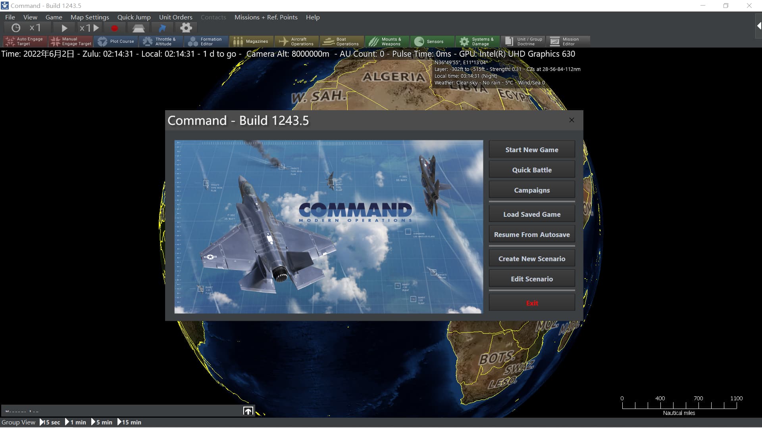Viewport: 762px width, 428px height.
Task: Open Aircraft Operations
Action: point(297,41)
